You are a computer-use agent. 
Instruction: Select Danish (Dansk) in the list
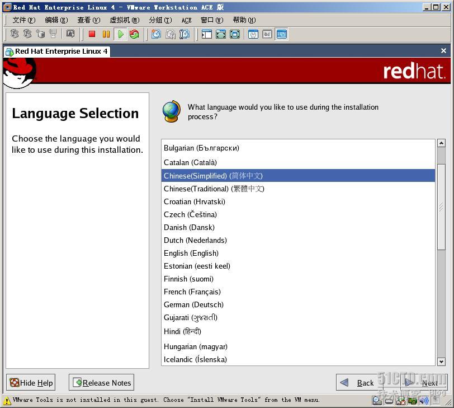[x=298, y=227]
